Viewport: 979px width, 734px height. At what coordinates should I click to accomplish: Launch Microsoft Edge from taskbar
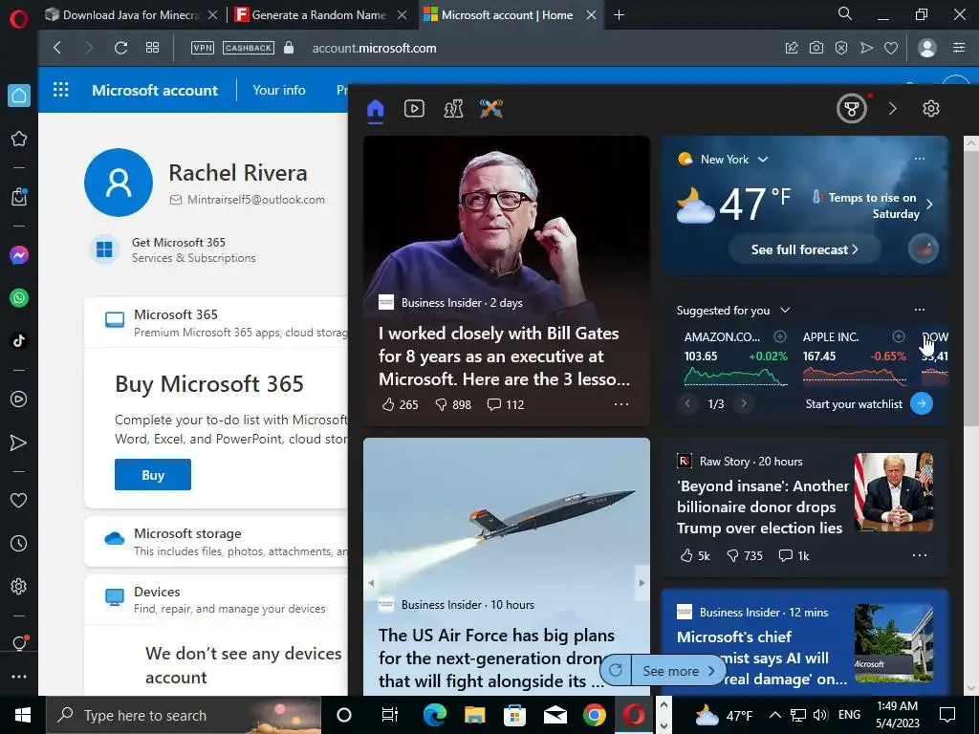(x=435, y=715)
